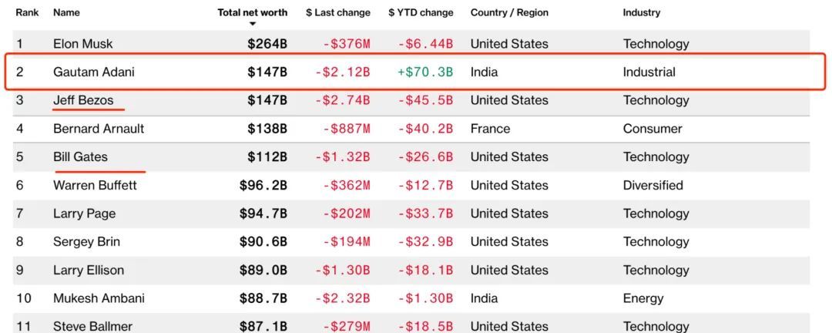This screenshot has height=333, width=832.
Task: Click the Name column header
Action: (66, 12)
